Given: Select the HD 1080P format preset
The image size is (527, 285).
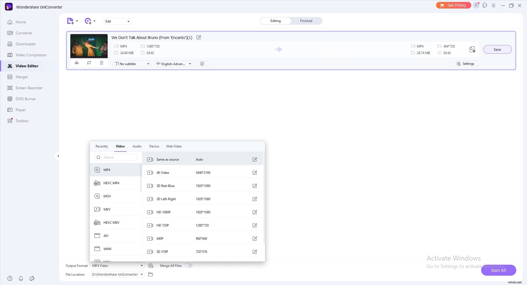Looking at the screenshot, I should click(164, 212).
